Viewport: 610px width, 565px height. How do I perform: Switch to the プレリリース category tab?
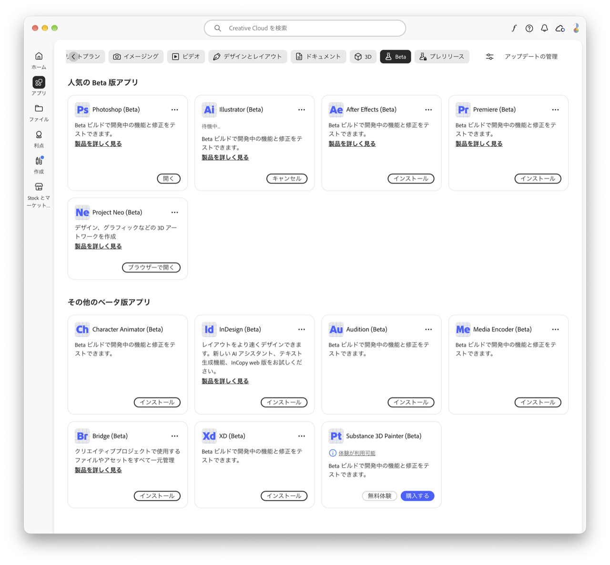click(442, 57)
